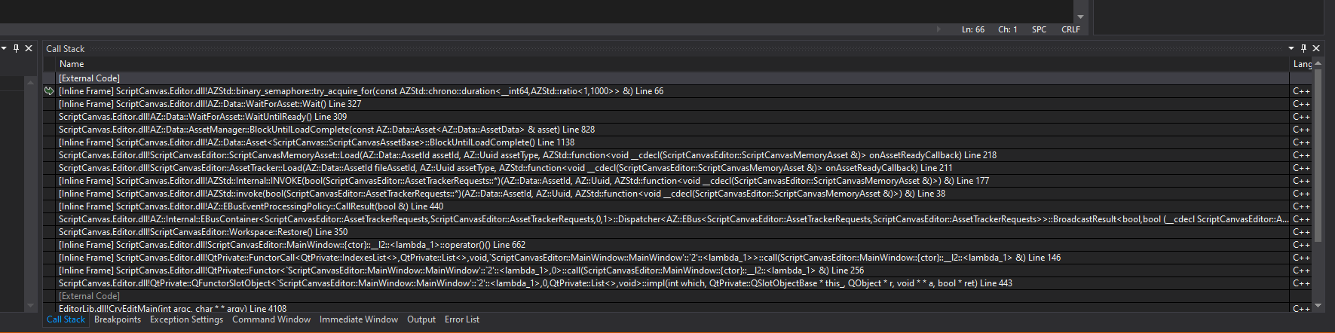This screenshot has height=333, width=1335.
Task: Click editor vertical scroll down arrow
Action: pyautogui.click(x=1080, y=17)
